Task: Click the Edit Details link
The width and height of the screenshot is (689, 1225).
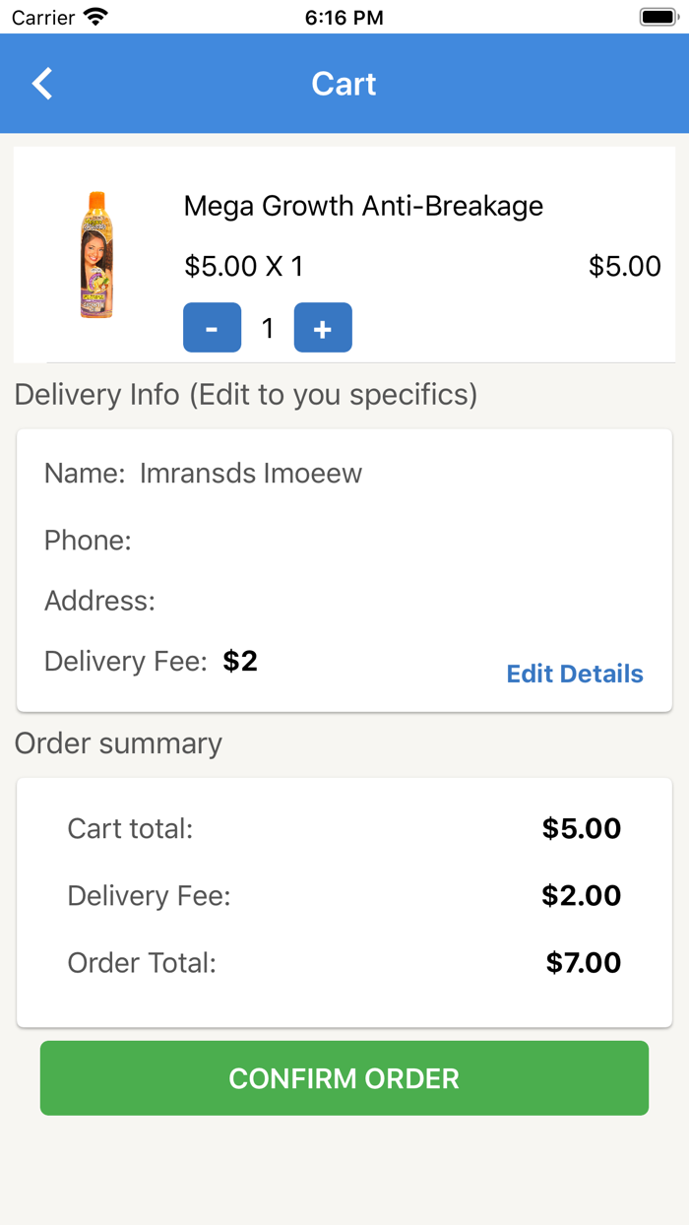Action: tap(575, 674)
